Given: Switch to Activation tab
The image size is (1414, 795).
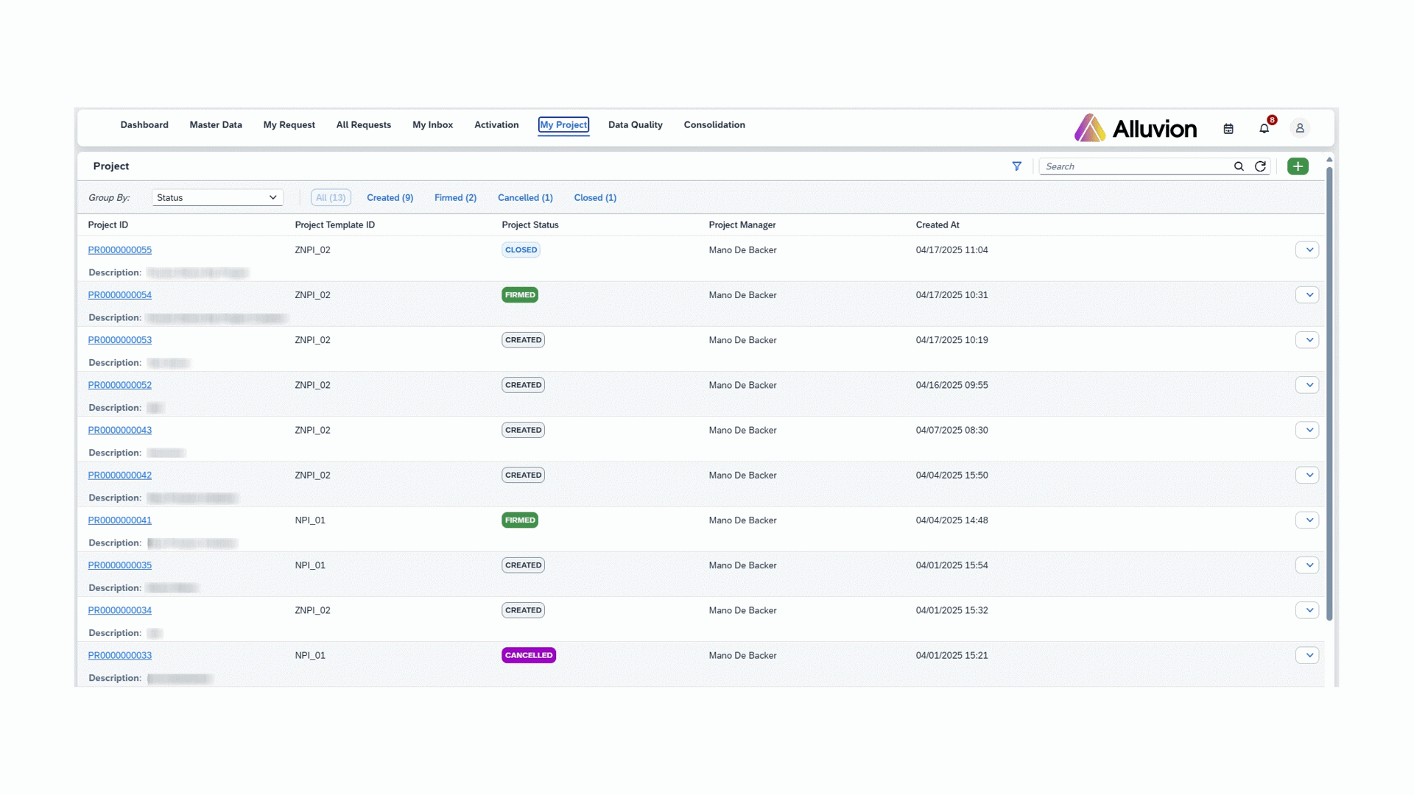Looking at the screenshot, I should coord(496,125).
